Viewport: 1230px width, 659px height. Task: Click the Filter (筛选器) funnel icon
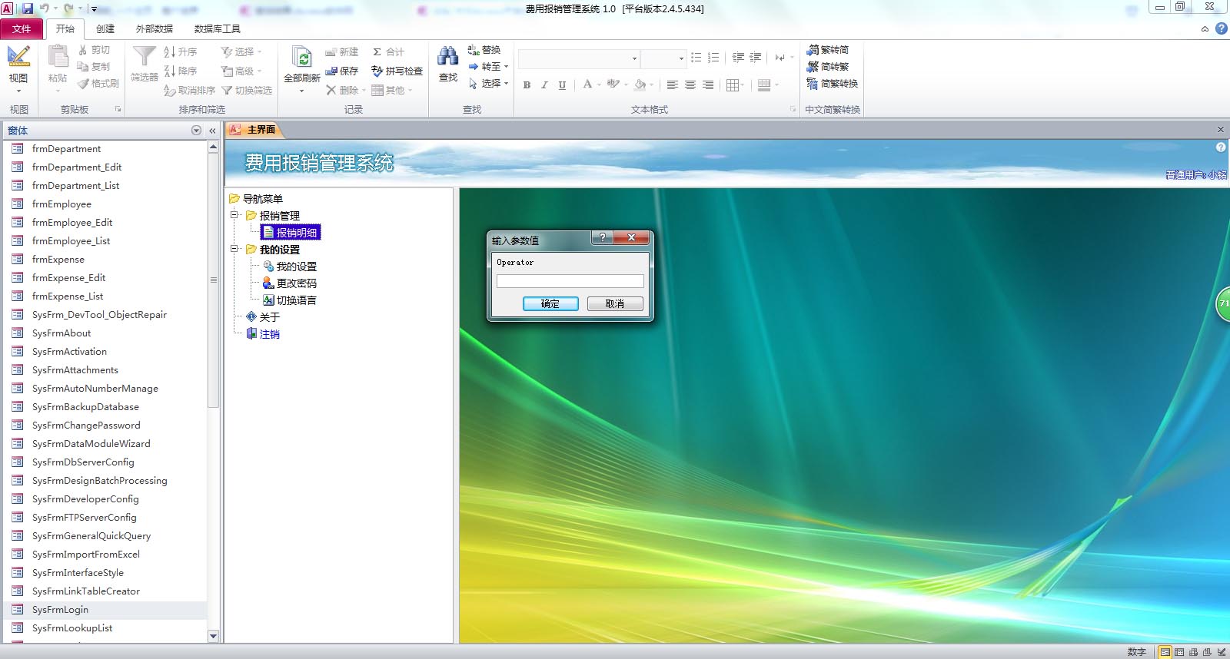144,57
